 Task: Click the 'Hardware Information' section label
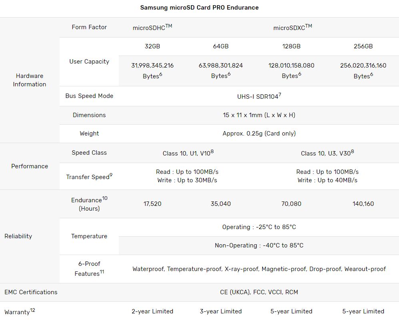coord(30,80)
